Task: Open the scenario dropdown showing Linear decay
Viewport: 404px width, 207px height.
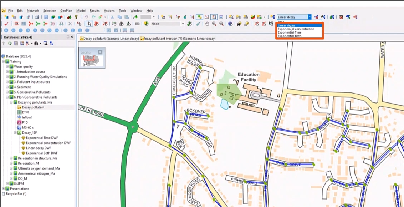Action: 310,16
